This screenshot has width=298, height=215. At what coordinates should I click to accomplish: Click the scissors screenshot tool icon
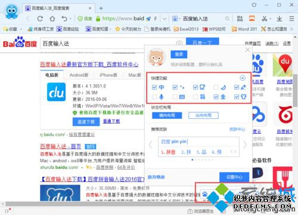[265, 19]
